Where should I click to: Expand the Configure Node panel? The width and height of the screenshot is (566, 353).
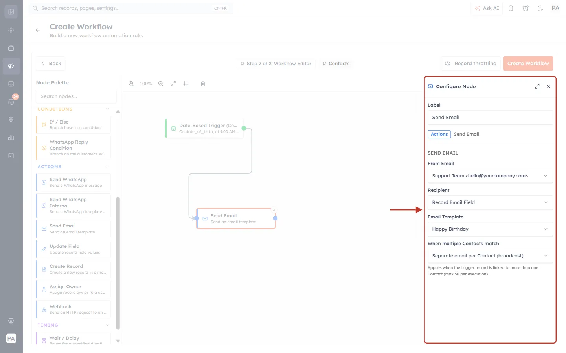tap(537, 86)
